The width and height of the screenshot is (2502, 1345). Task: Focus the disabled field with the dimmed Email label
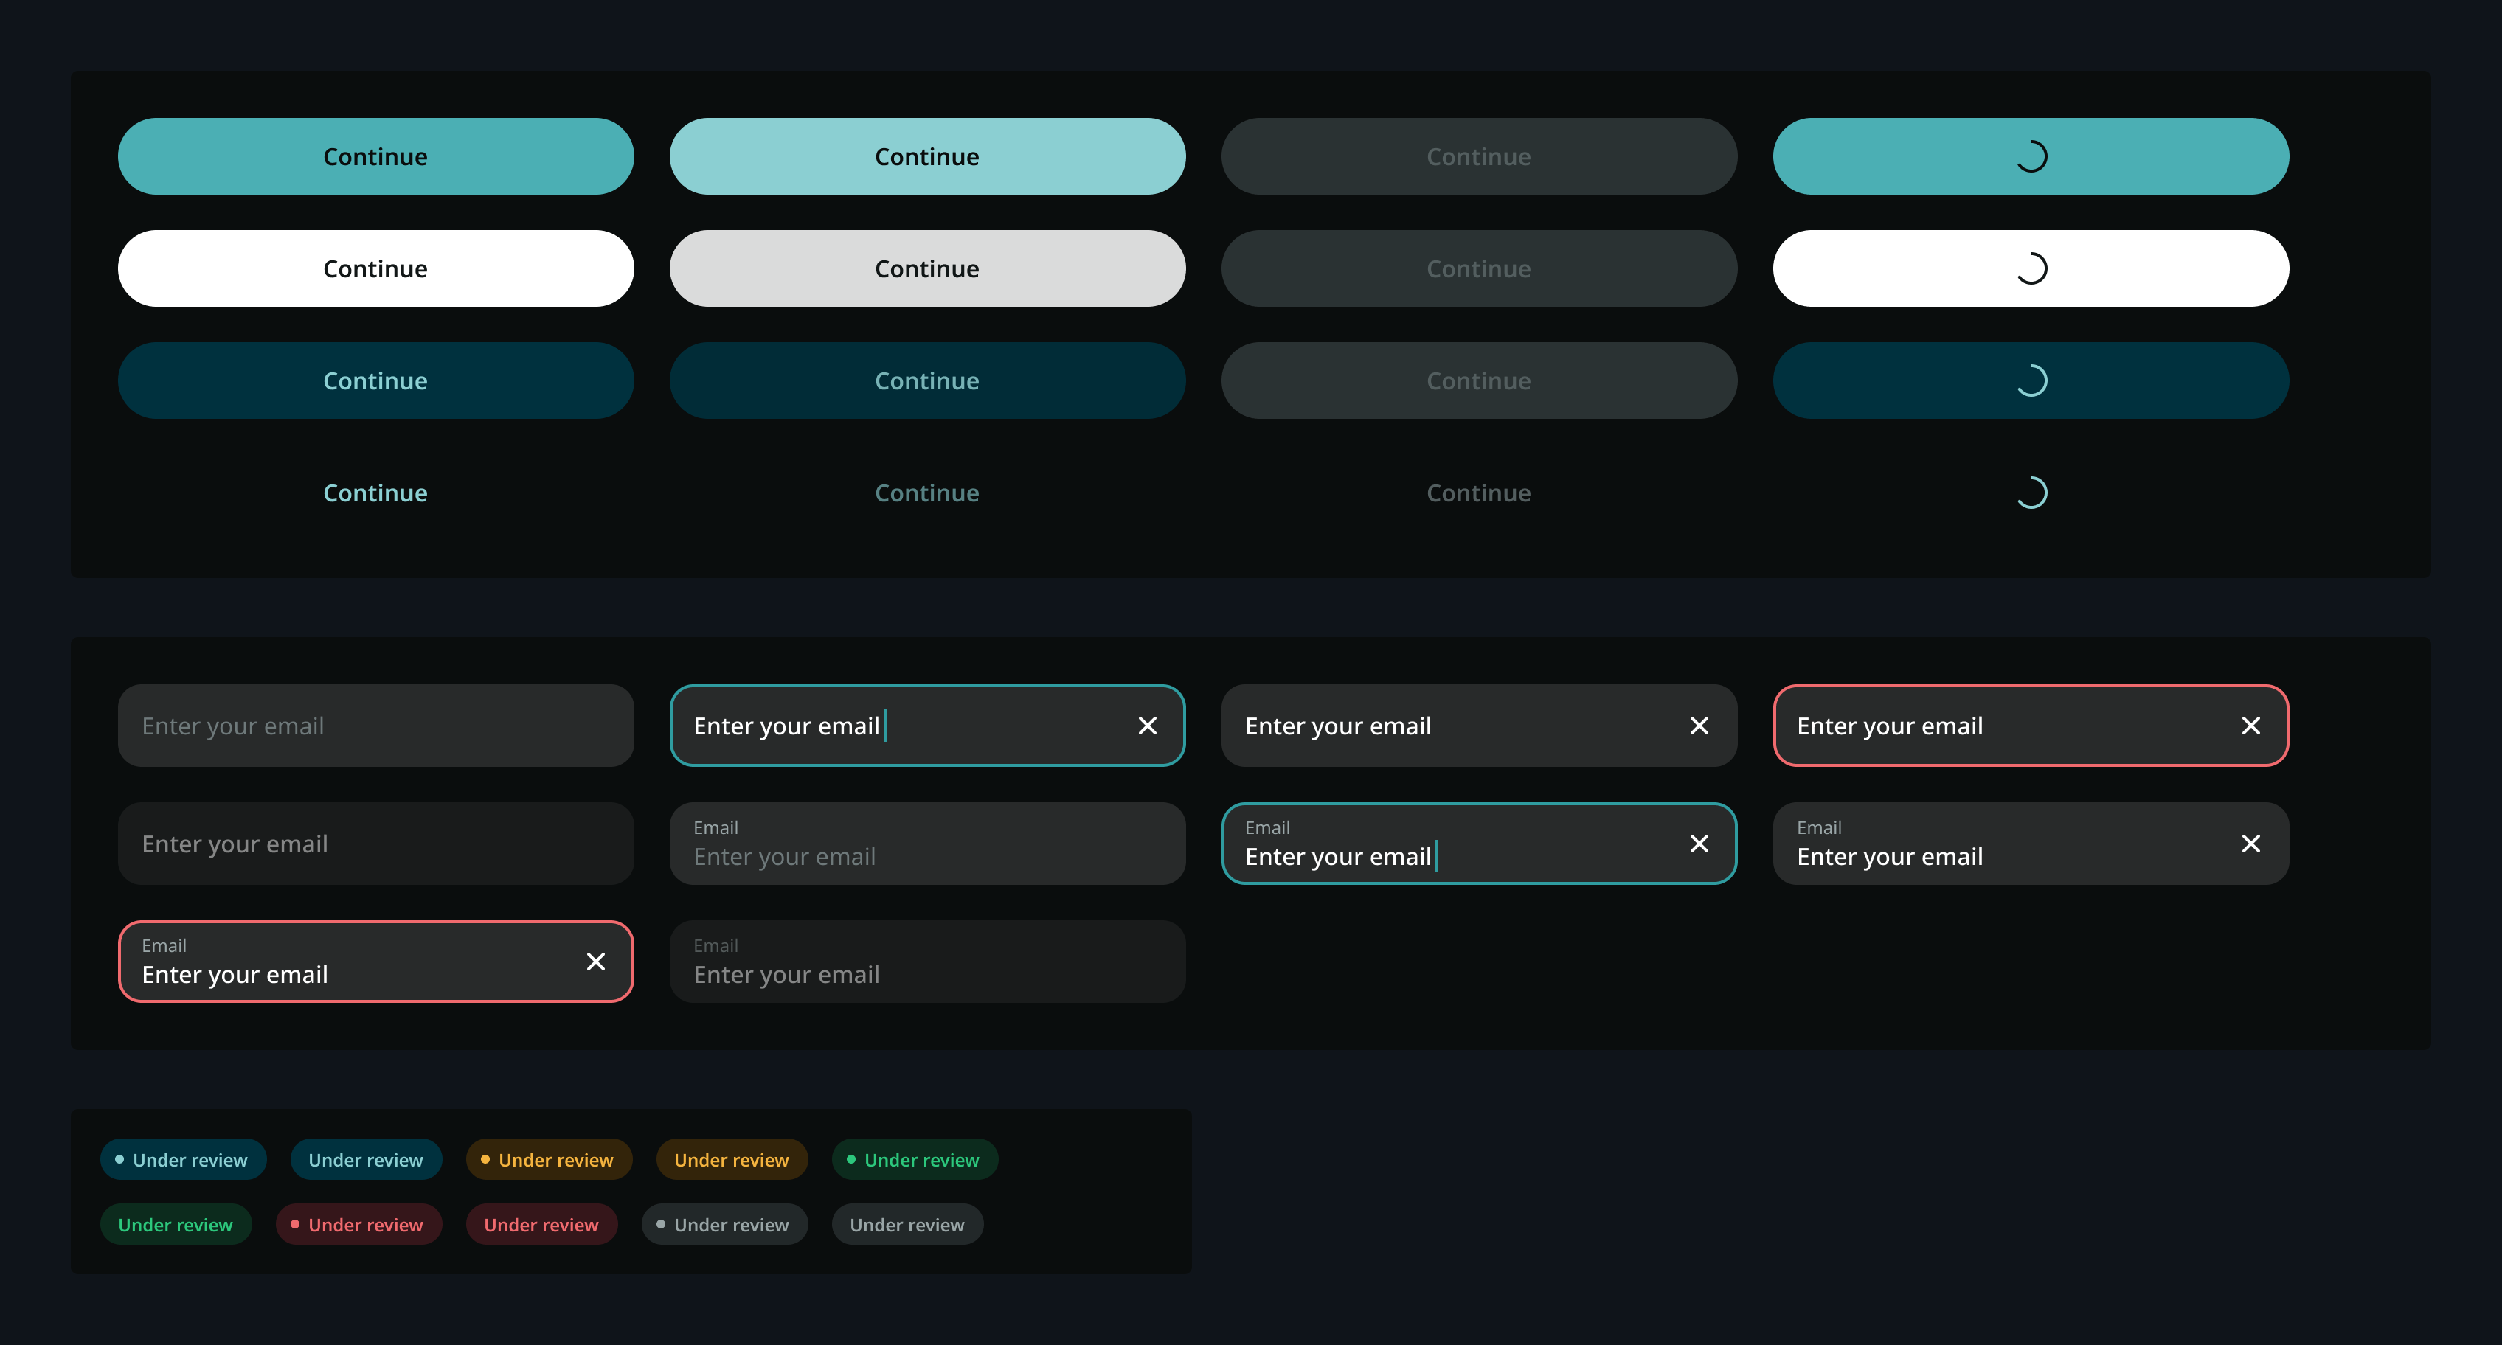(928, 962)
